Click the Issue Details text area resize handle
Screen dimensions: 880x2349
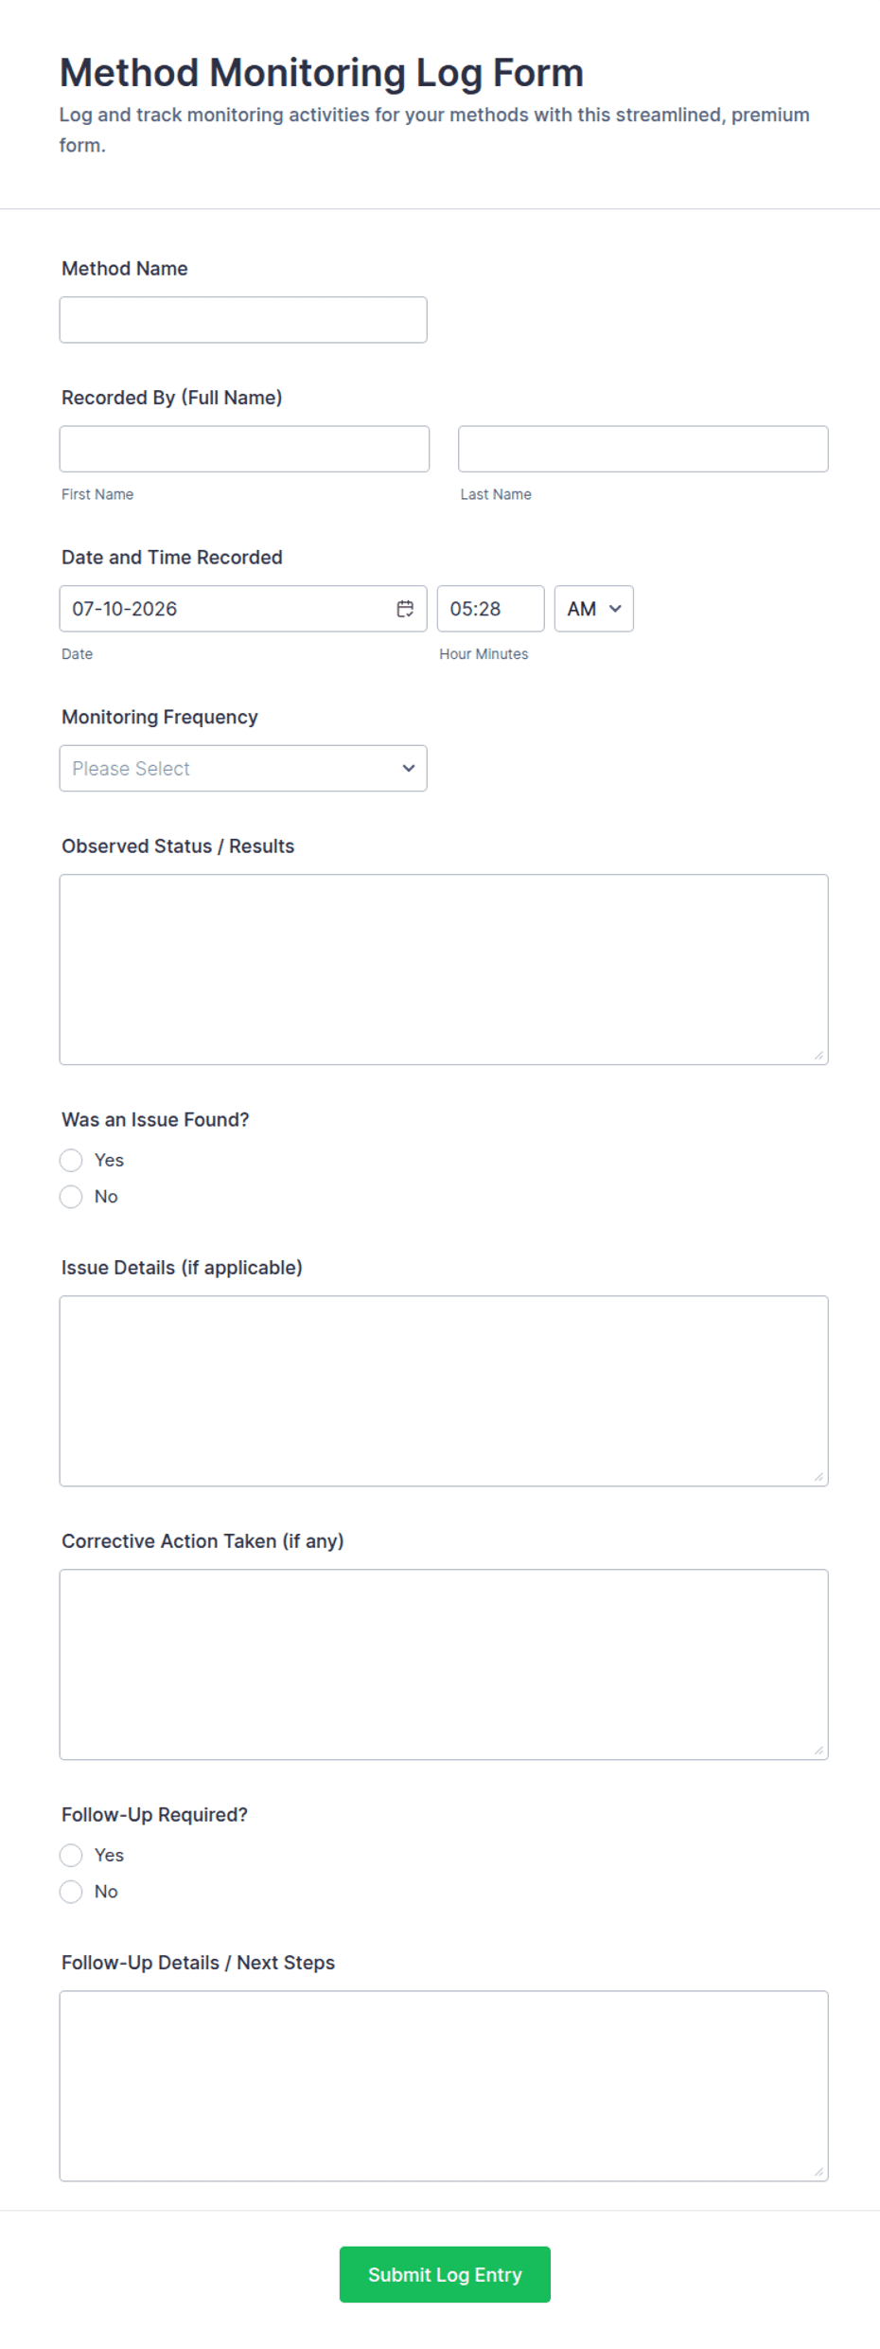(818, 1476)
